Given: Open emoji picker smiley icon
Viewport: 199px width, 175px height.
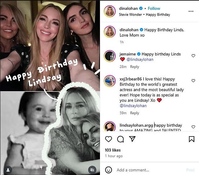Looking at the screenshot, I should pos(108,170).
